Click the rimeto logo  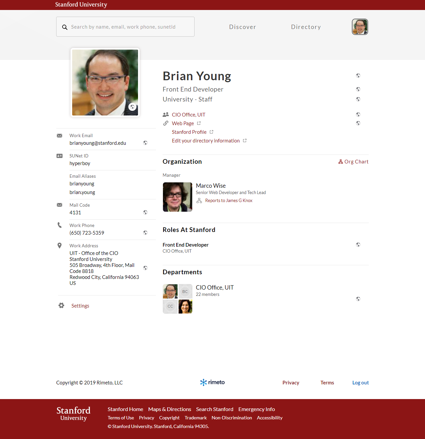tap(213, 382)
